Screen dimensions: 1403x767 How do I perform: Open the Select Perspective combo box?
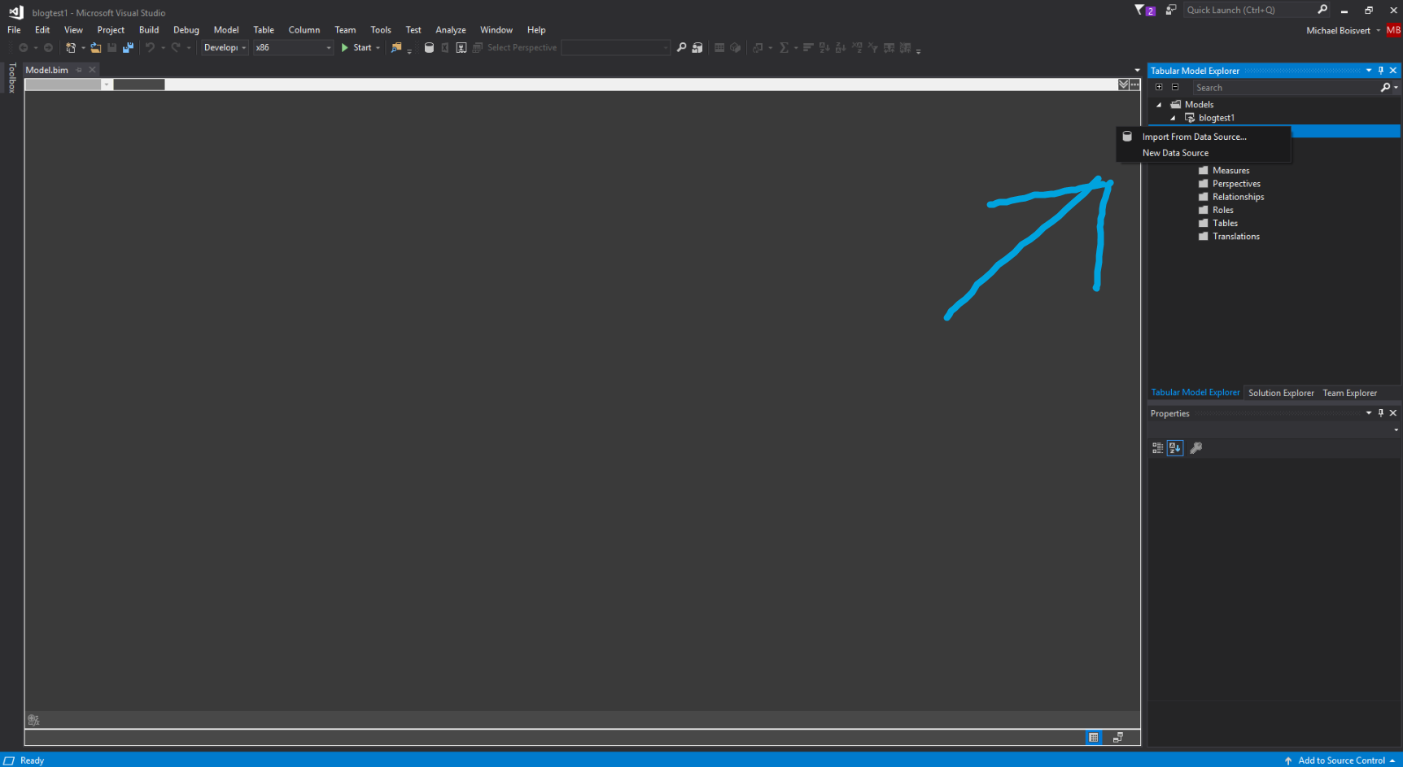click(x=616, y=48)
